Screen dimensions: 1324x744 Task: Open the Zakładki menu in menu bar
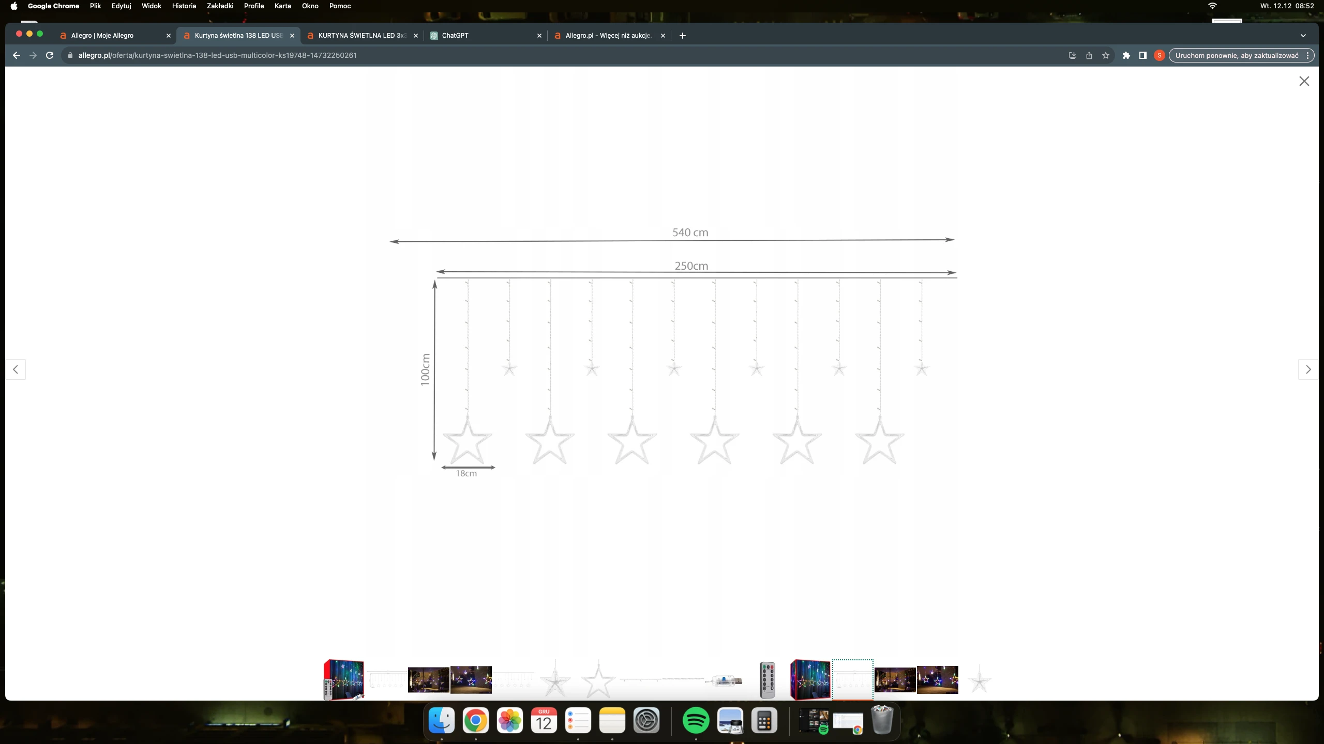[x=220, y=6]
